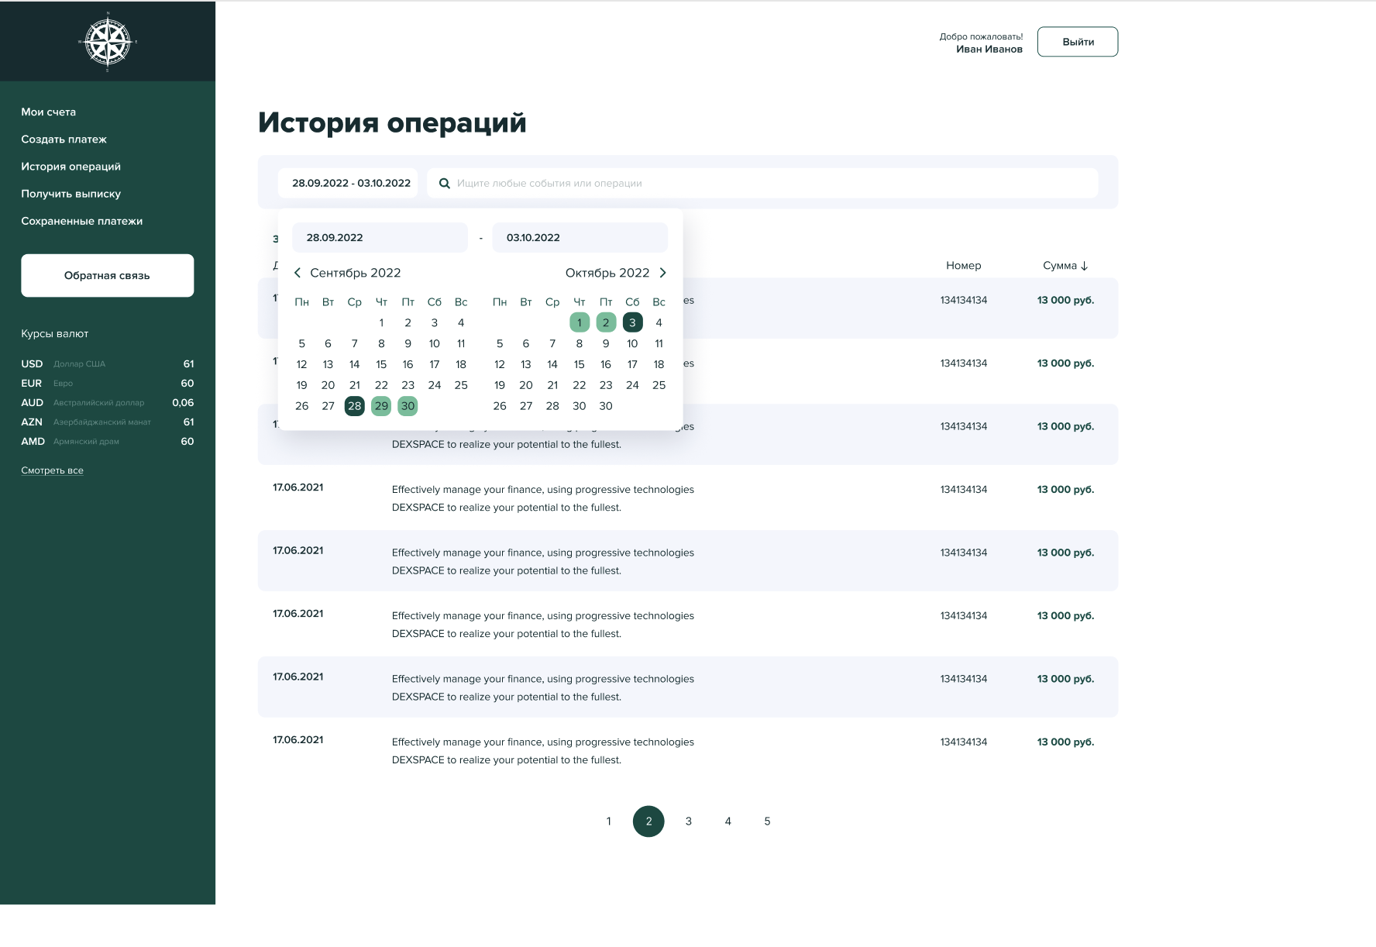This screenshot has height=947, width=1376.
Task: Open Получить выписку in the sidebar
Action: [71, 194]
